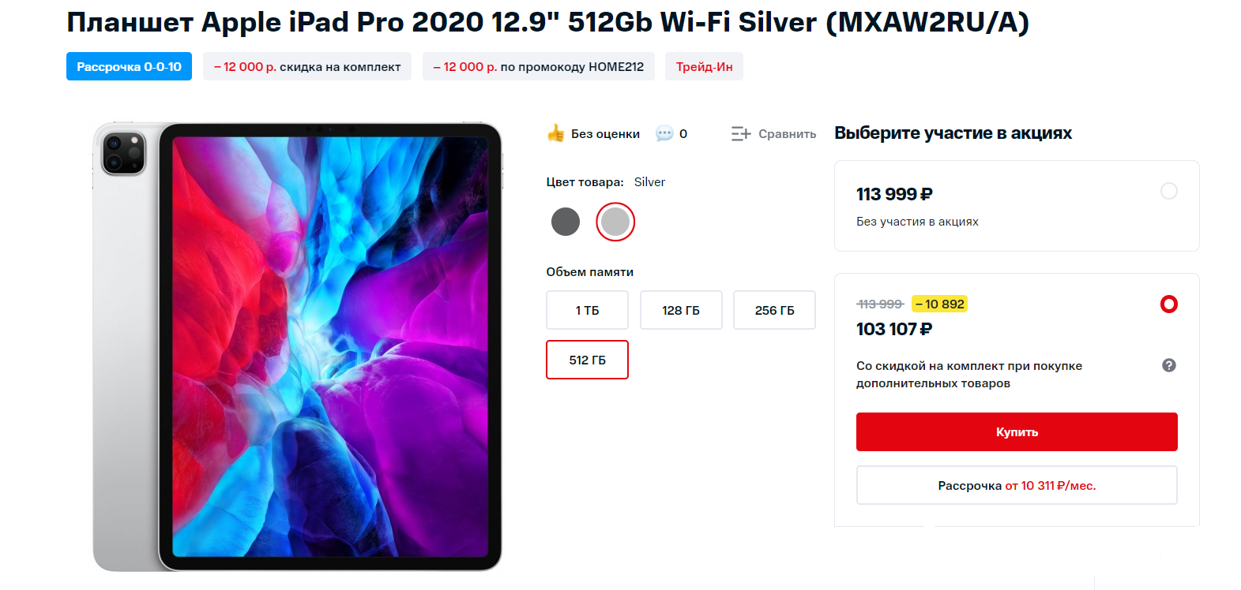
Task: Select 512 ГБ memory option
Action: tap(587, 360)
